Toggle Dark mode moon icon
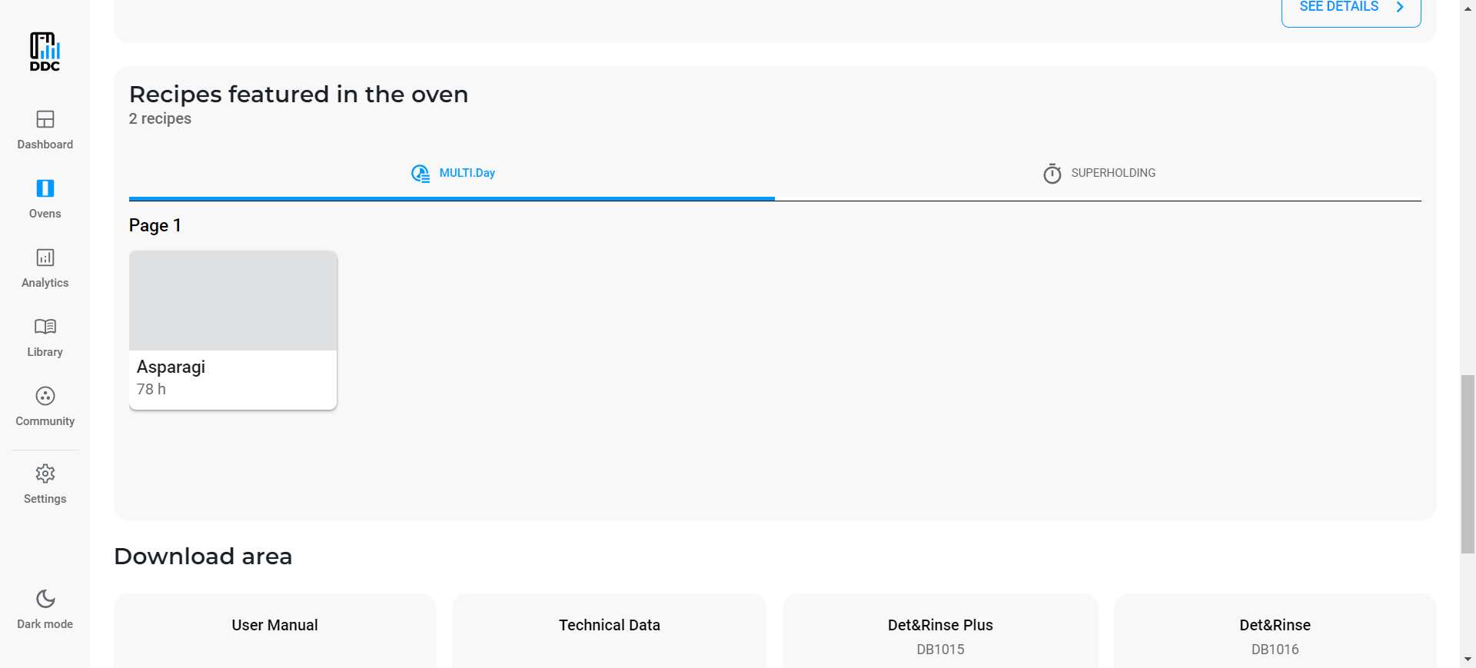This screenshot has width=1476, height=668. [x=45, y=599]
